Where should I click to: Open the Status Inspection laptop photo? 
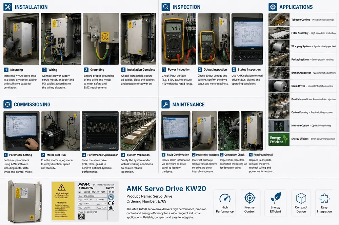point(247,39)
